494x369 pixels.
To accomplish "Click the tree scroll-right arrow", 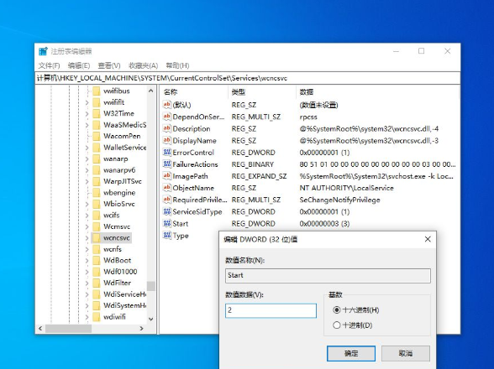I will tap(141, 329).
